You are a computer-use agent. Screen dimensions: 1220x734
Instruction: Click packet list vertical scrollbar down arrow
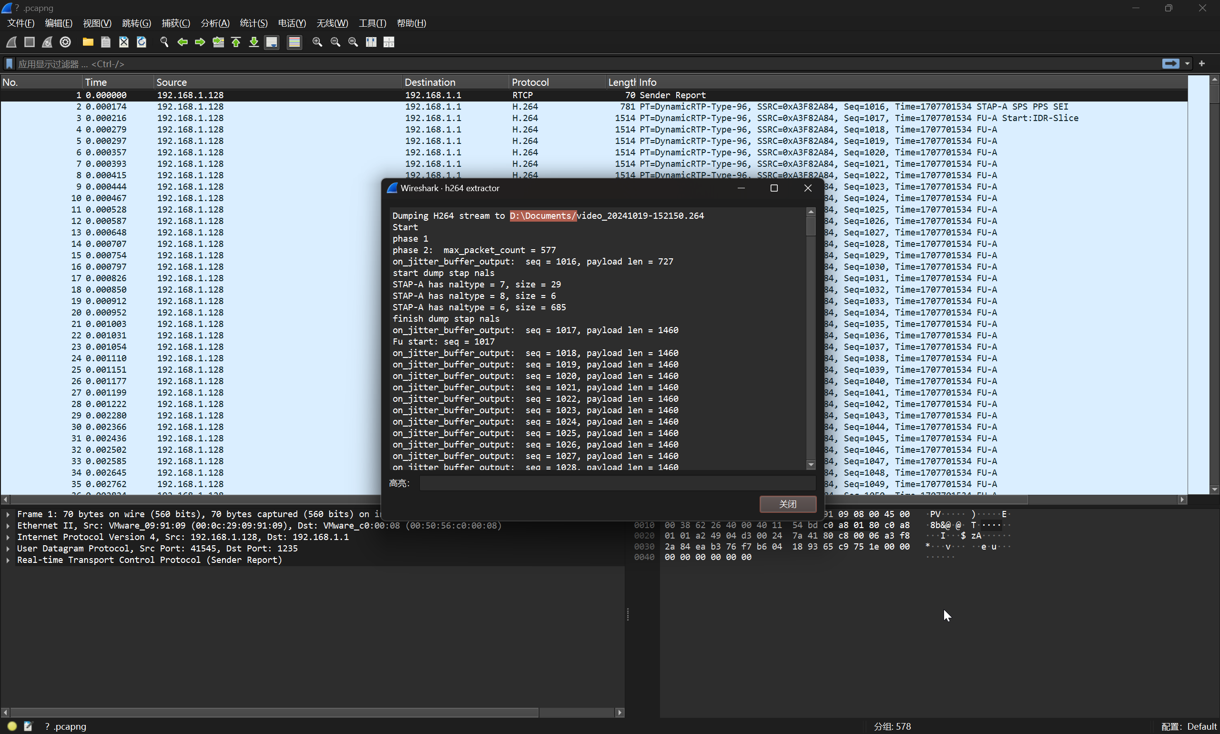[x=1215, y=489]
